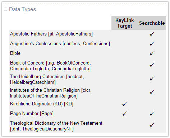This screenshot has width=170, height=138.
Task: Click the KeyLink Target checkmark for Kirchliche Dogmatic
Action: [x=125, y=104]
